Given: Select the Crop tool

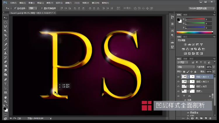Looking at the screenshot, I should [x=6, y=35].
